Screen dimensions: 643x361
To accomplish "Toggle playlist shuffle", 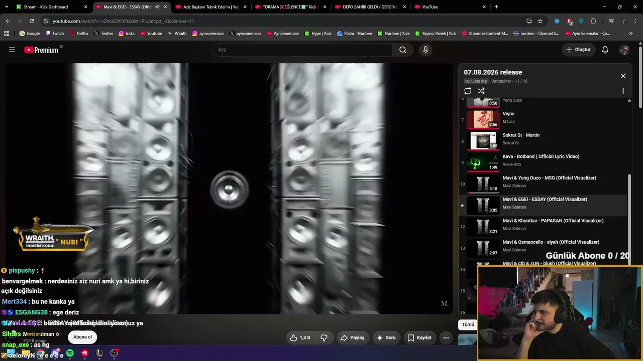I will point(481,91).
